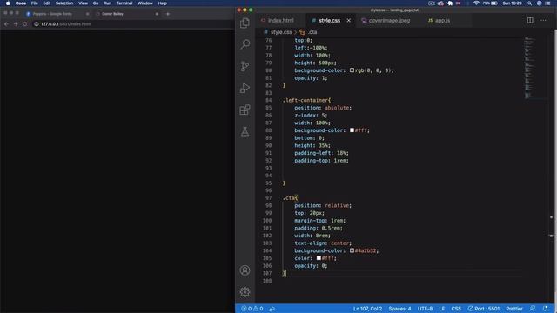
Task: Click the Port : 5501 Live Server item
Action: [x=484, y=309]
